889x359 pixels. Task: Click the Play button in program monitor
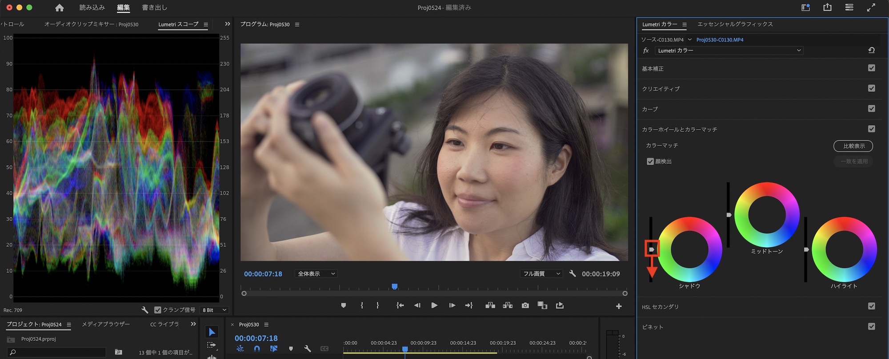click(x=434, y=305)
